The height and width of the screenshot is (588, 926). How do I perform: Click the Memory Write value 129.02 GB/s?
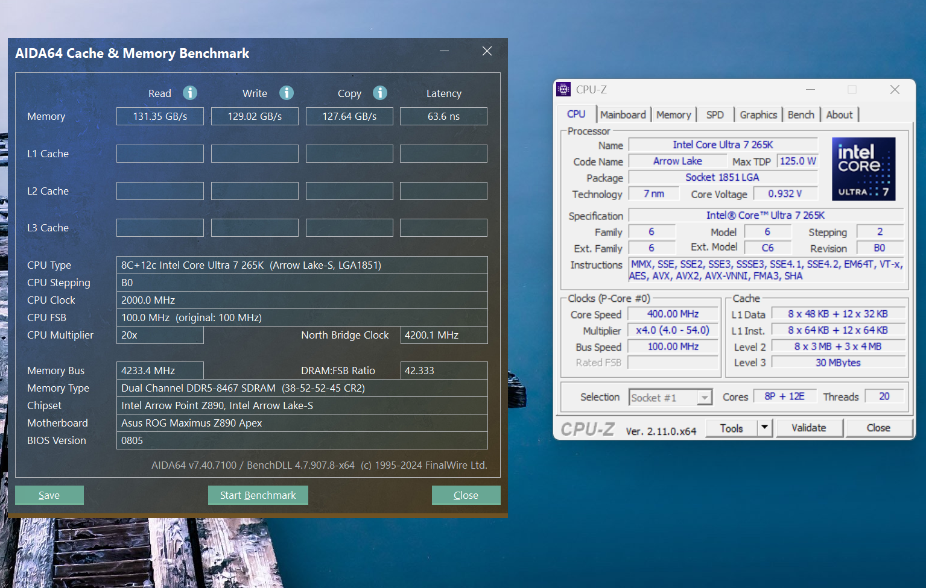point(255,116)
